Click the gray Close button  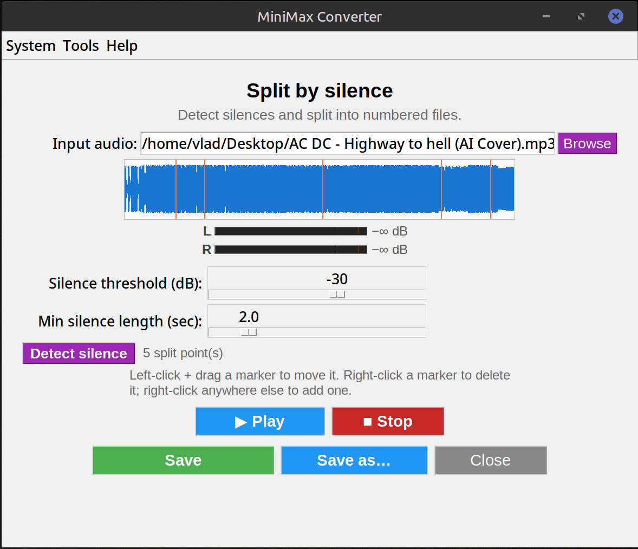pos(490,460)
